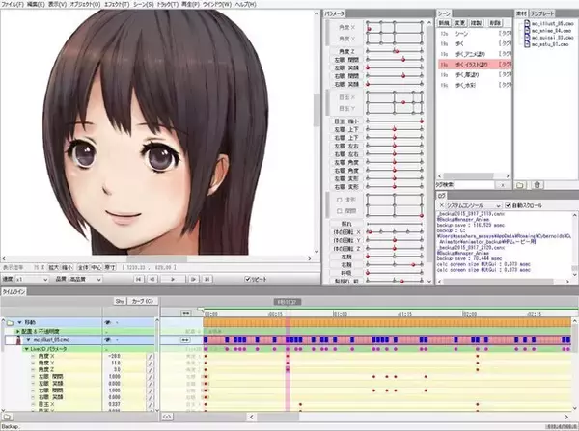Click the folder icon in materials panel

pyautogui.click(x=520, y=184)
